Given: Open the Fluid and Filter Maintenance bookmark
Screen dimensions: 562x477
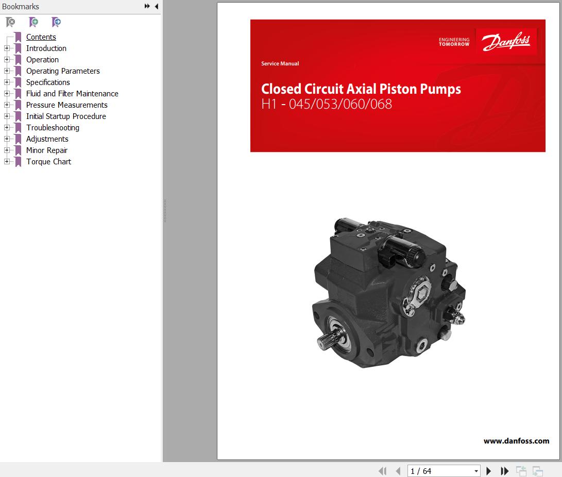Looking at the screenshot, I should coord(72,94).
